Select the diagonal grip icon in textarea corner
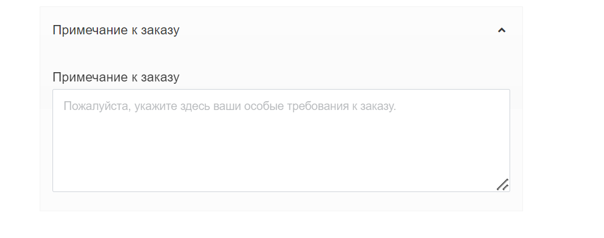Image resolution: width=604 pixels, height=238 pixels. click(x=503, y=184)
